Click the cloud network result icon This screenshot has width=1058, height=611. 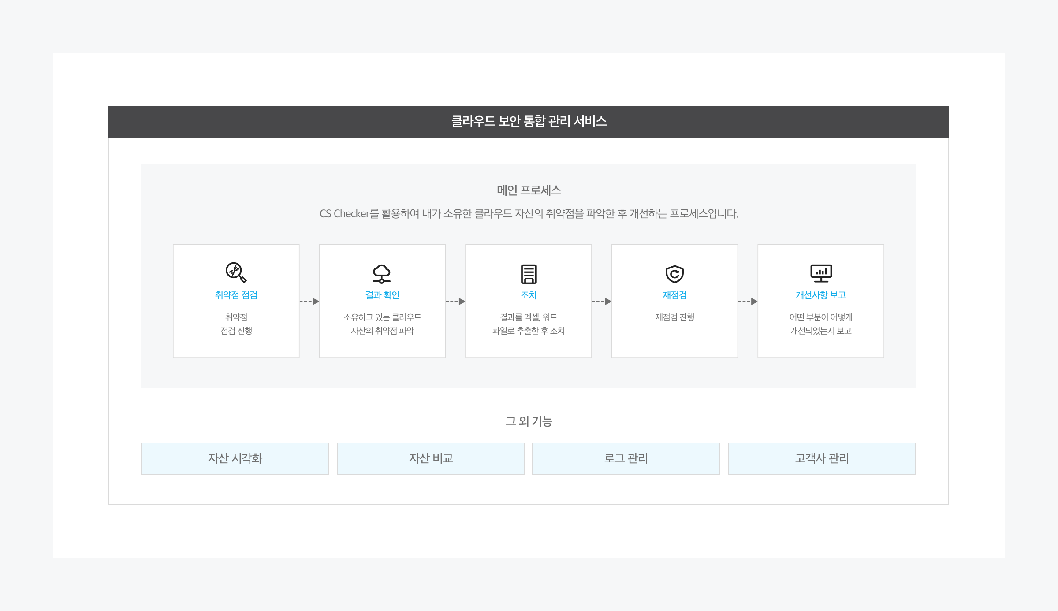[x=382, y=274]
